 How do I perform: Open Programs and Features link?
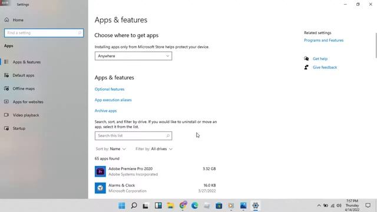coord(323,41)
